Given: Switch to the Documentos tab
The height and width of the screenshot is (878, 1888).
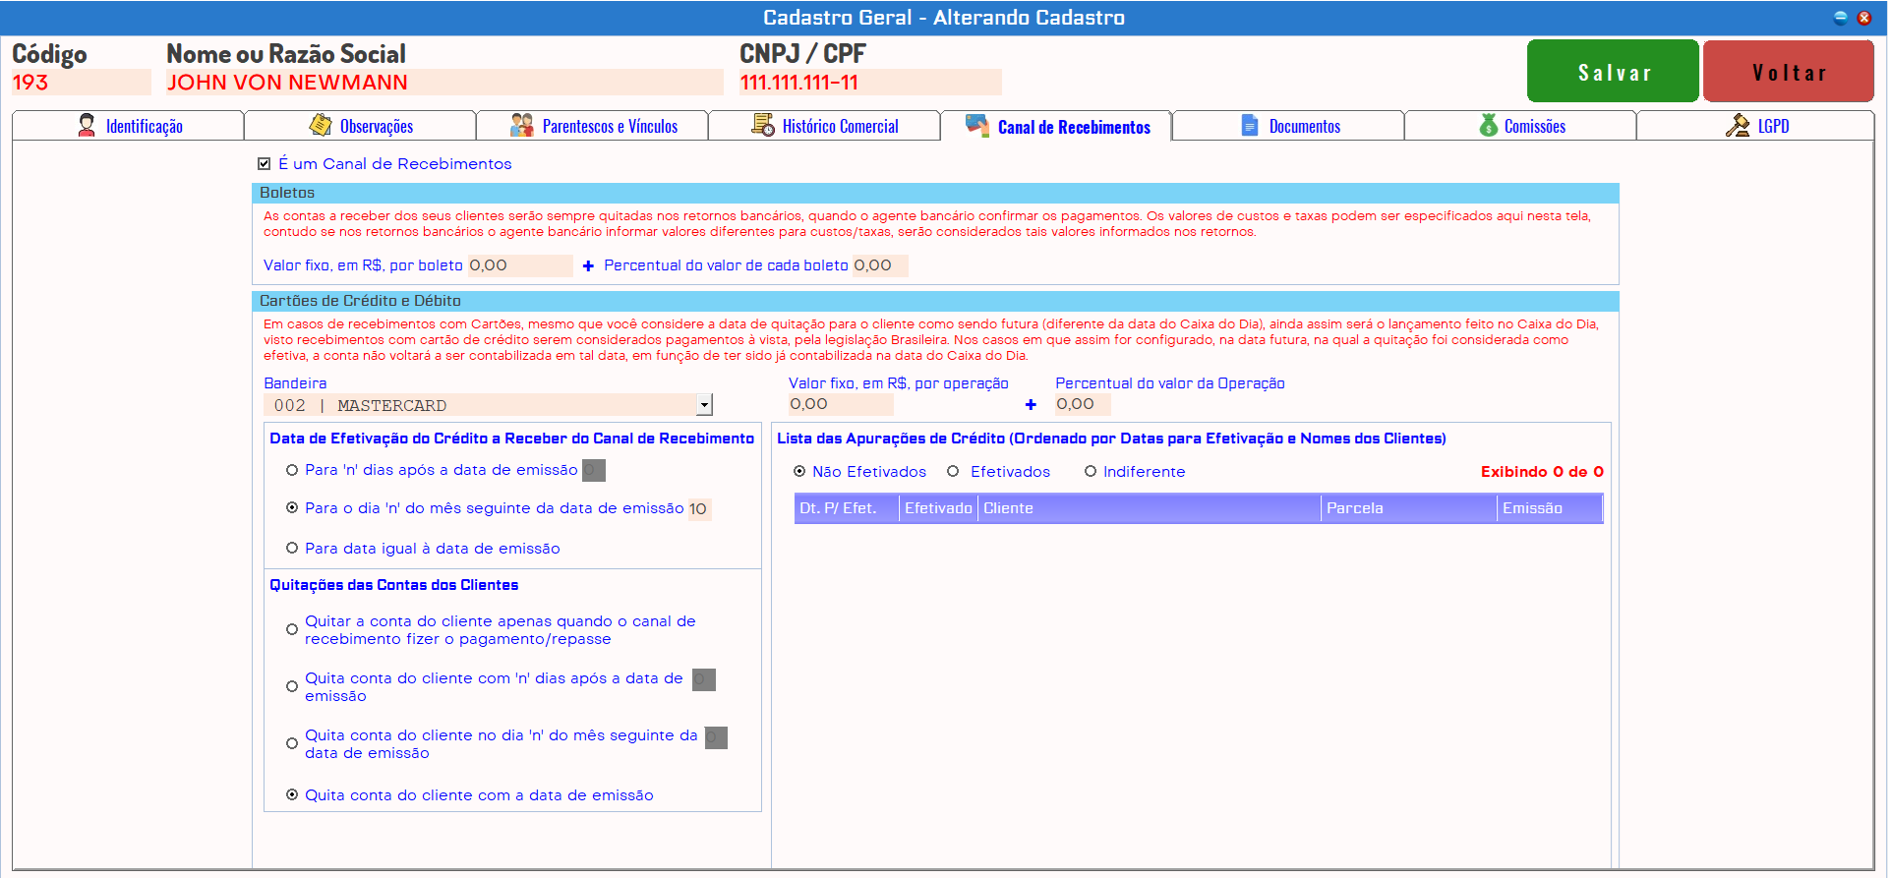Looking at the screenshot, I should [1304, 126].
